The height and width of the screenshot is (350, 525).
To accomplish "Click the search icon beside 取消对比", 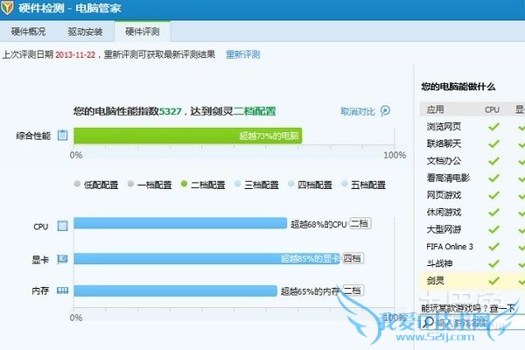I will (x=385, y=110).
